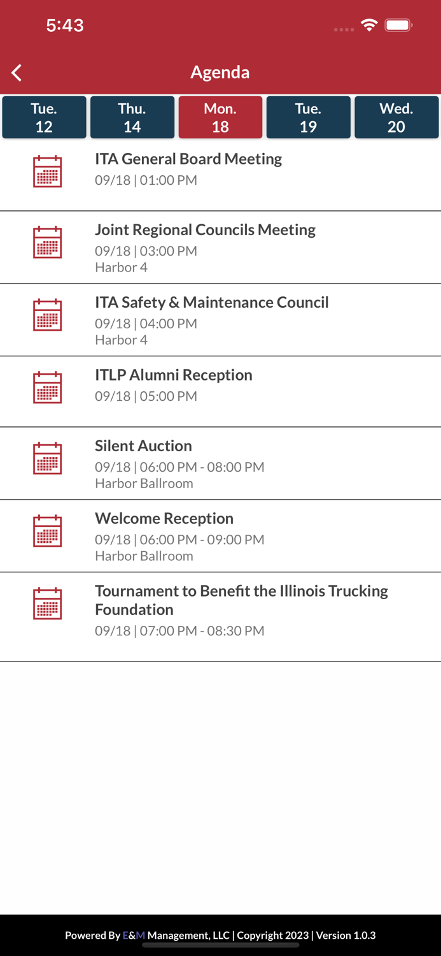View events under the Tue. 19 tab
The image size is (441, 956).
coord(308,117)
